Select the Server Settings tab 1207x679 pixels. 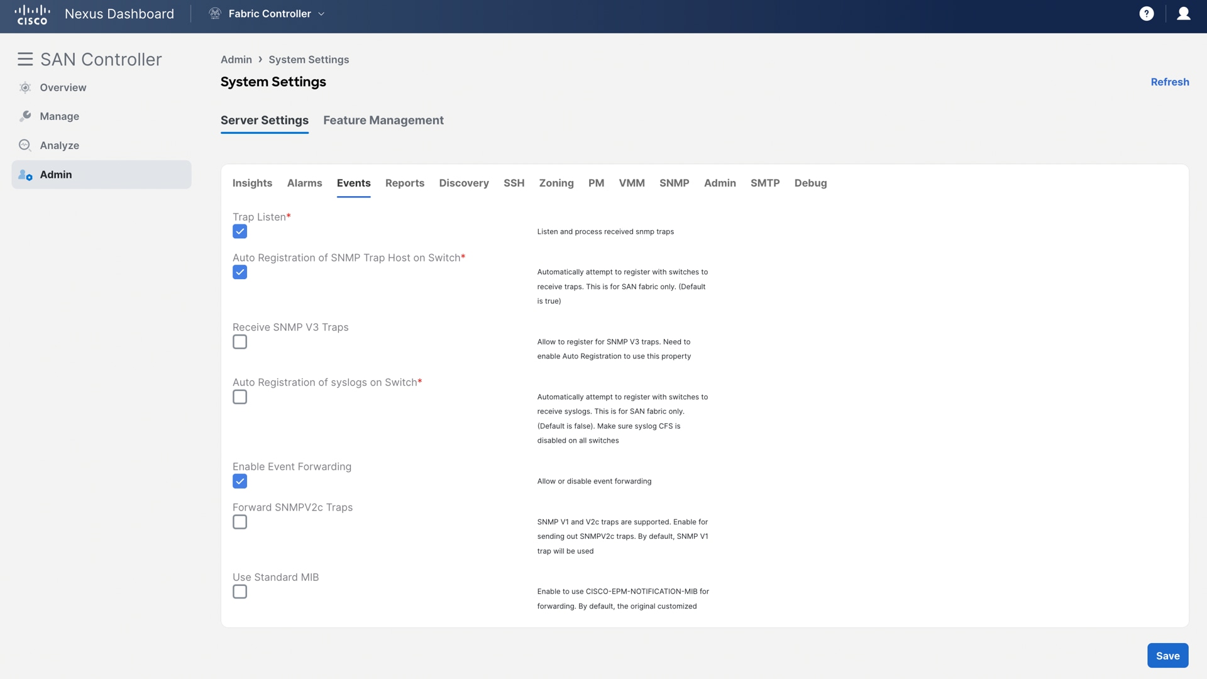(265, 120)
